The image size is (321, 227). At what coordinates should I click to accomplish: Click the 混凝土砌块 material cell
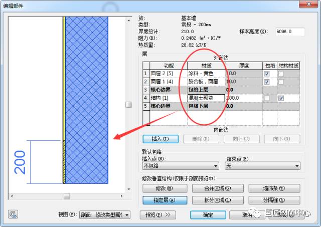[206, 98]
